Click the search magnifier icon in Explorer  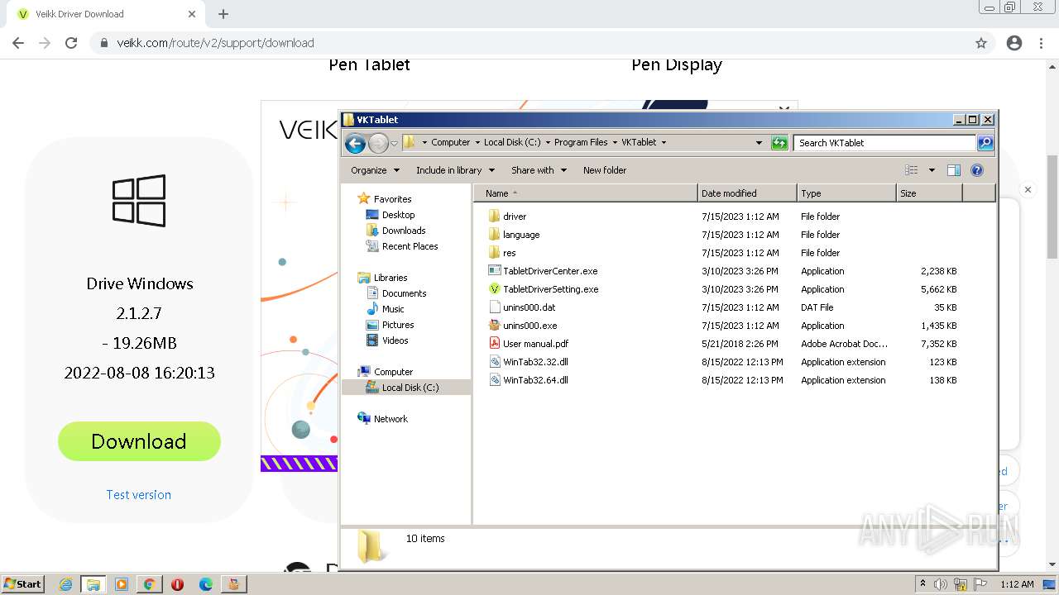pyautogui.click(x=985, y=143)
